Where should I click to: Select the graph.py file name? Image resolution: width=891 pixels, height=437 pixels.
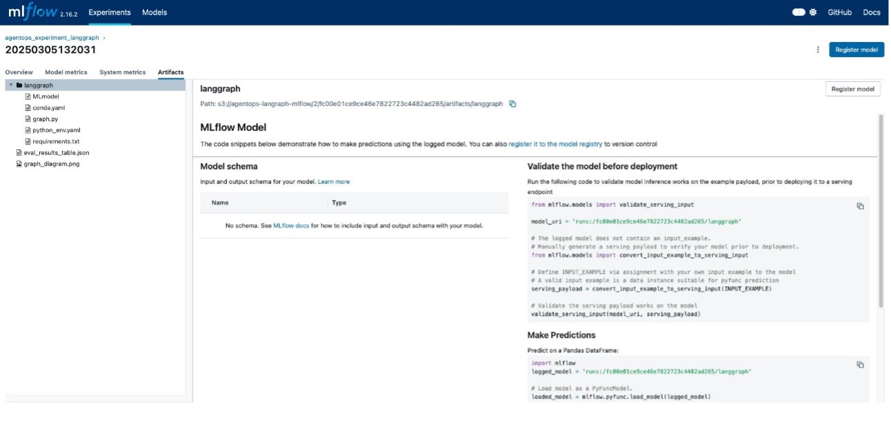(46, 119)
